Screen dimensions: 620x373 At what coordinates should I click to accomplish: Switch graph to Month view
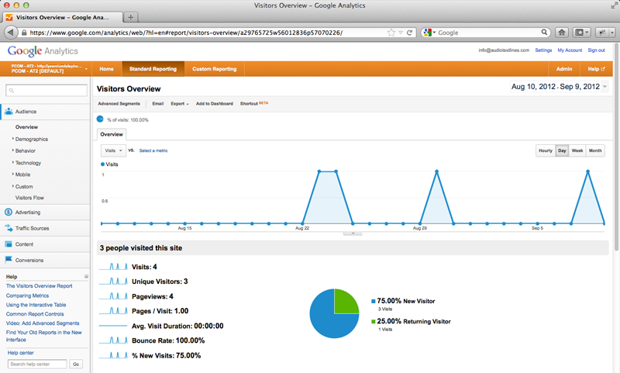[x=595, y=150]
